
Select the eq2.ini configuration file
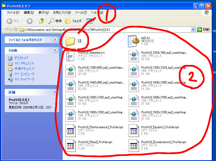(x=141, y=41)
